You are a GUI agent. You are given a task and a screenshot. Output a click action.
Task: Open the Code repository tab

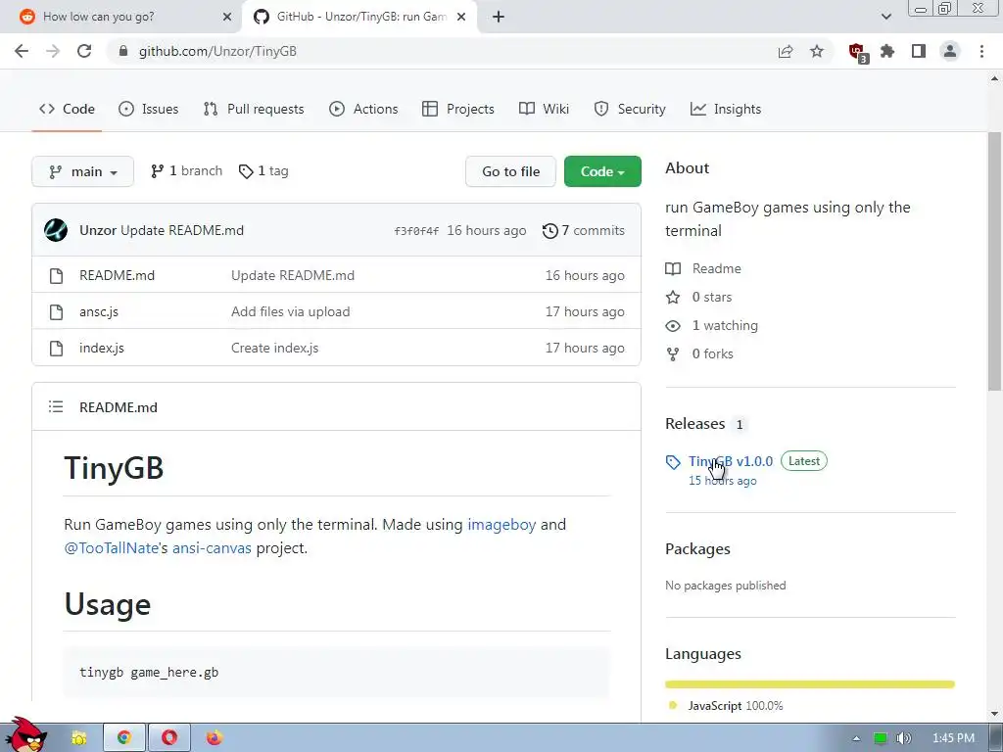coord(68,109)
